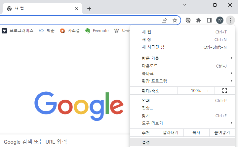Open the side panel icon
This screenshot has width=238, height=147.
(x=209, y=20)
